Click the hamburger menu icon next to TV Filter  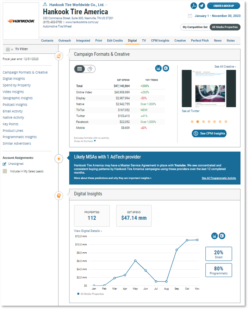pos(8,49)
